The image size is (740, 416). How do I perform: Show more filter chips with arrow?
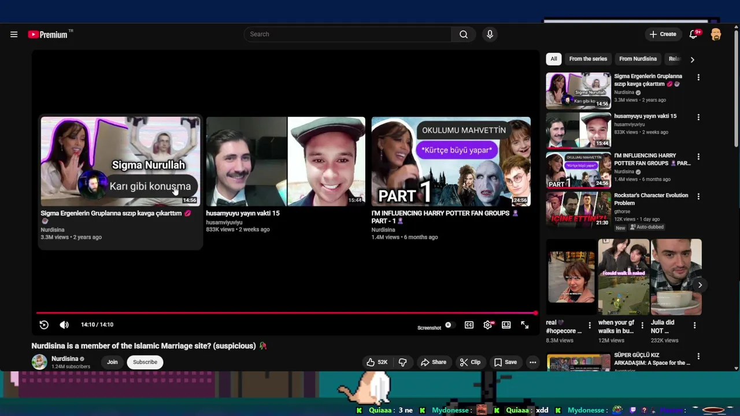(x=692, y=59)
